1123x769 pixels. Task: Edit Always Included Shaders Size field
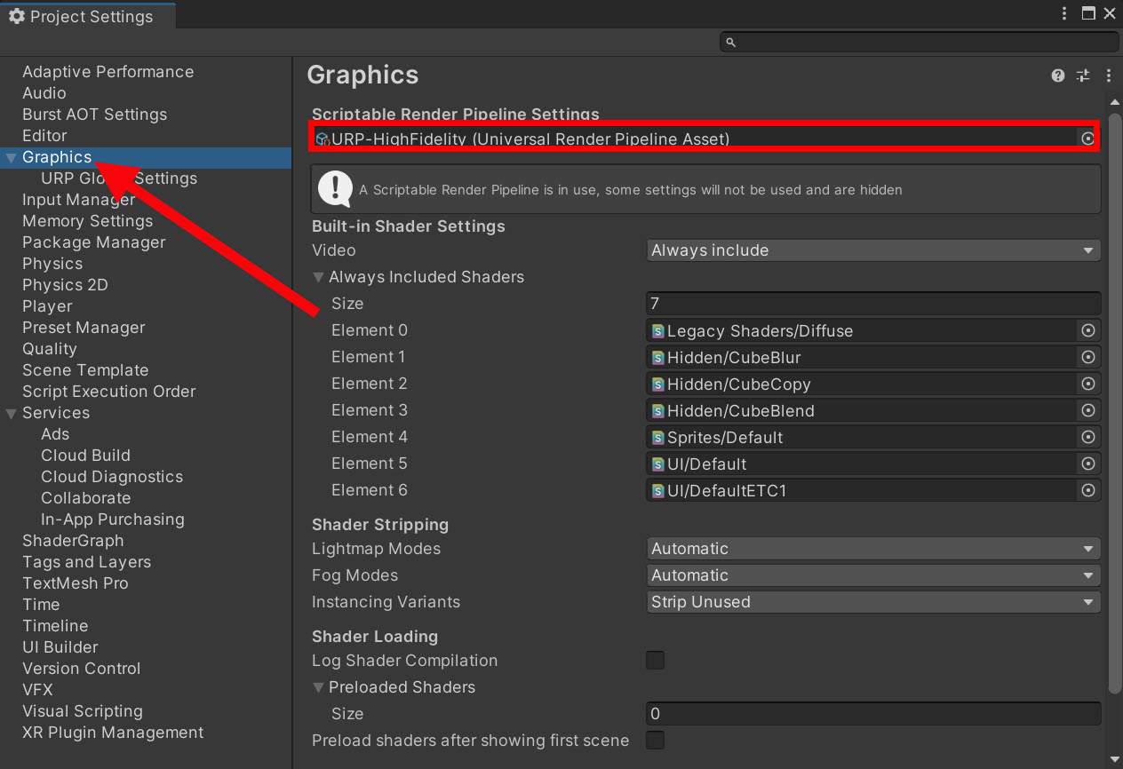click(873, 304)
